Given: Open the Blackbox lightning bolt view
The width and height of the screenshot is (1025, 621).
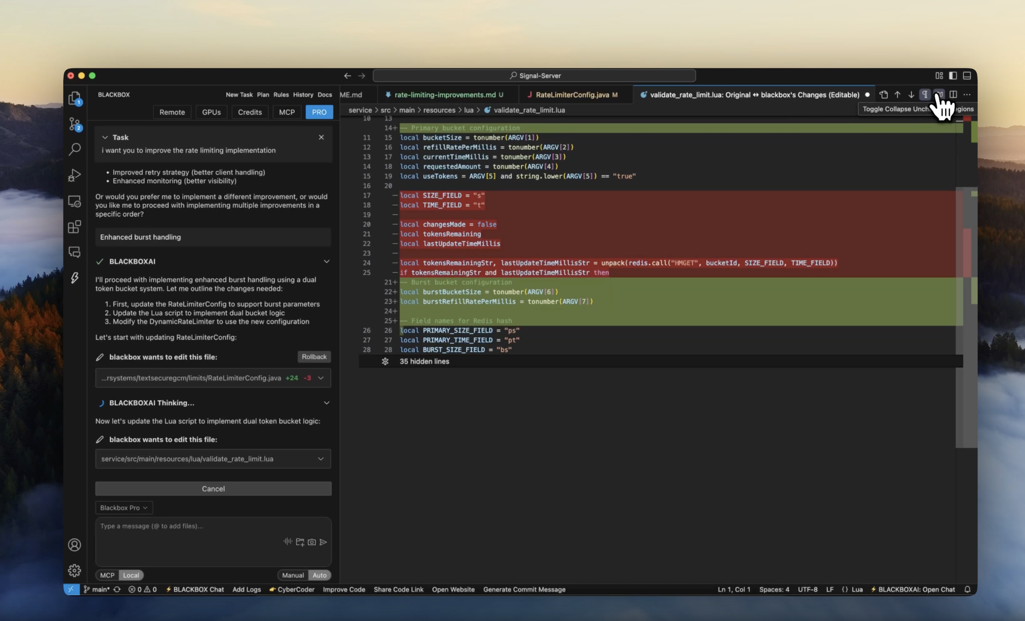Looking at the screenshot, I should pyautogui.click(x=74, y=278).
